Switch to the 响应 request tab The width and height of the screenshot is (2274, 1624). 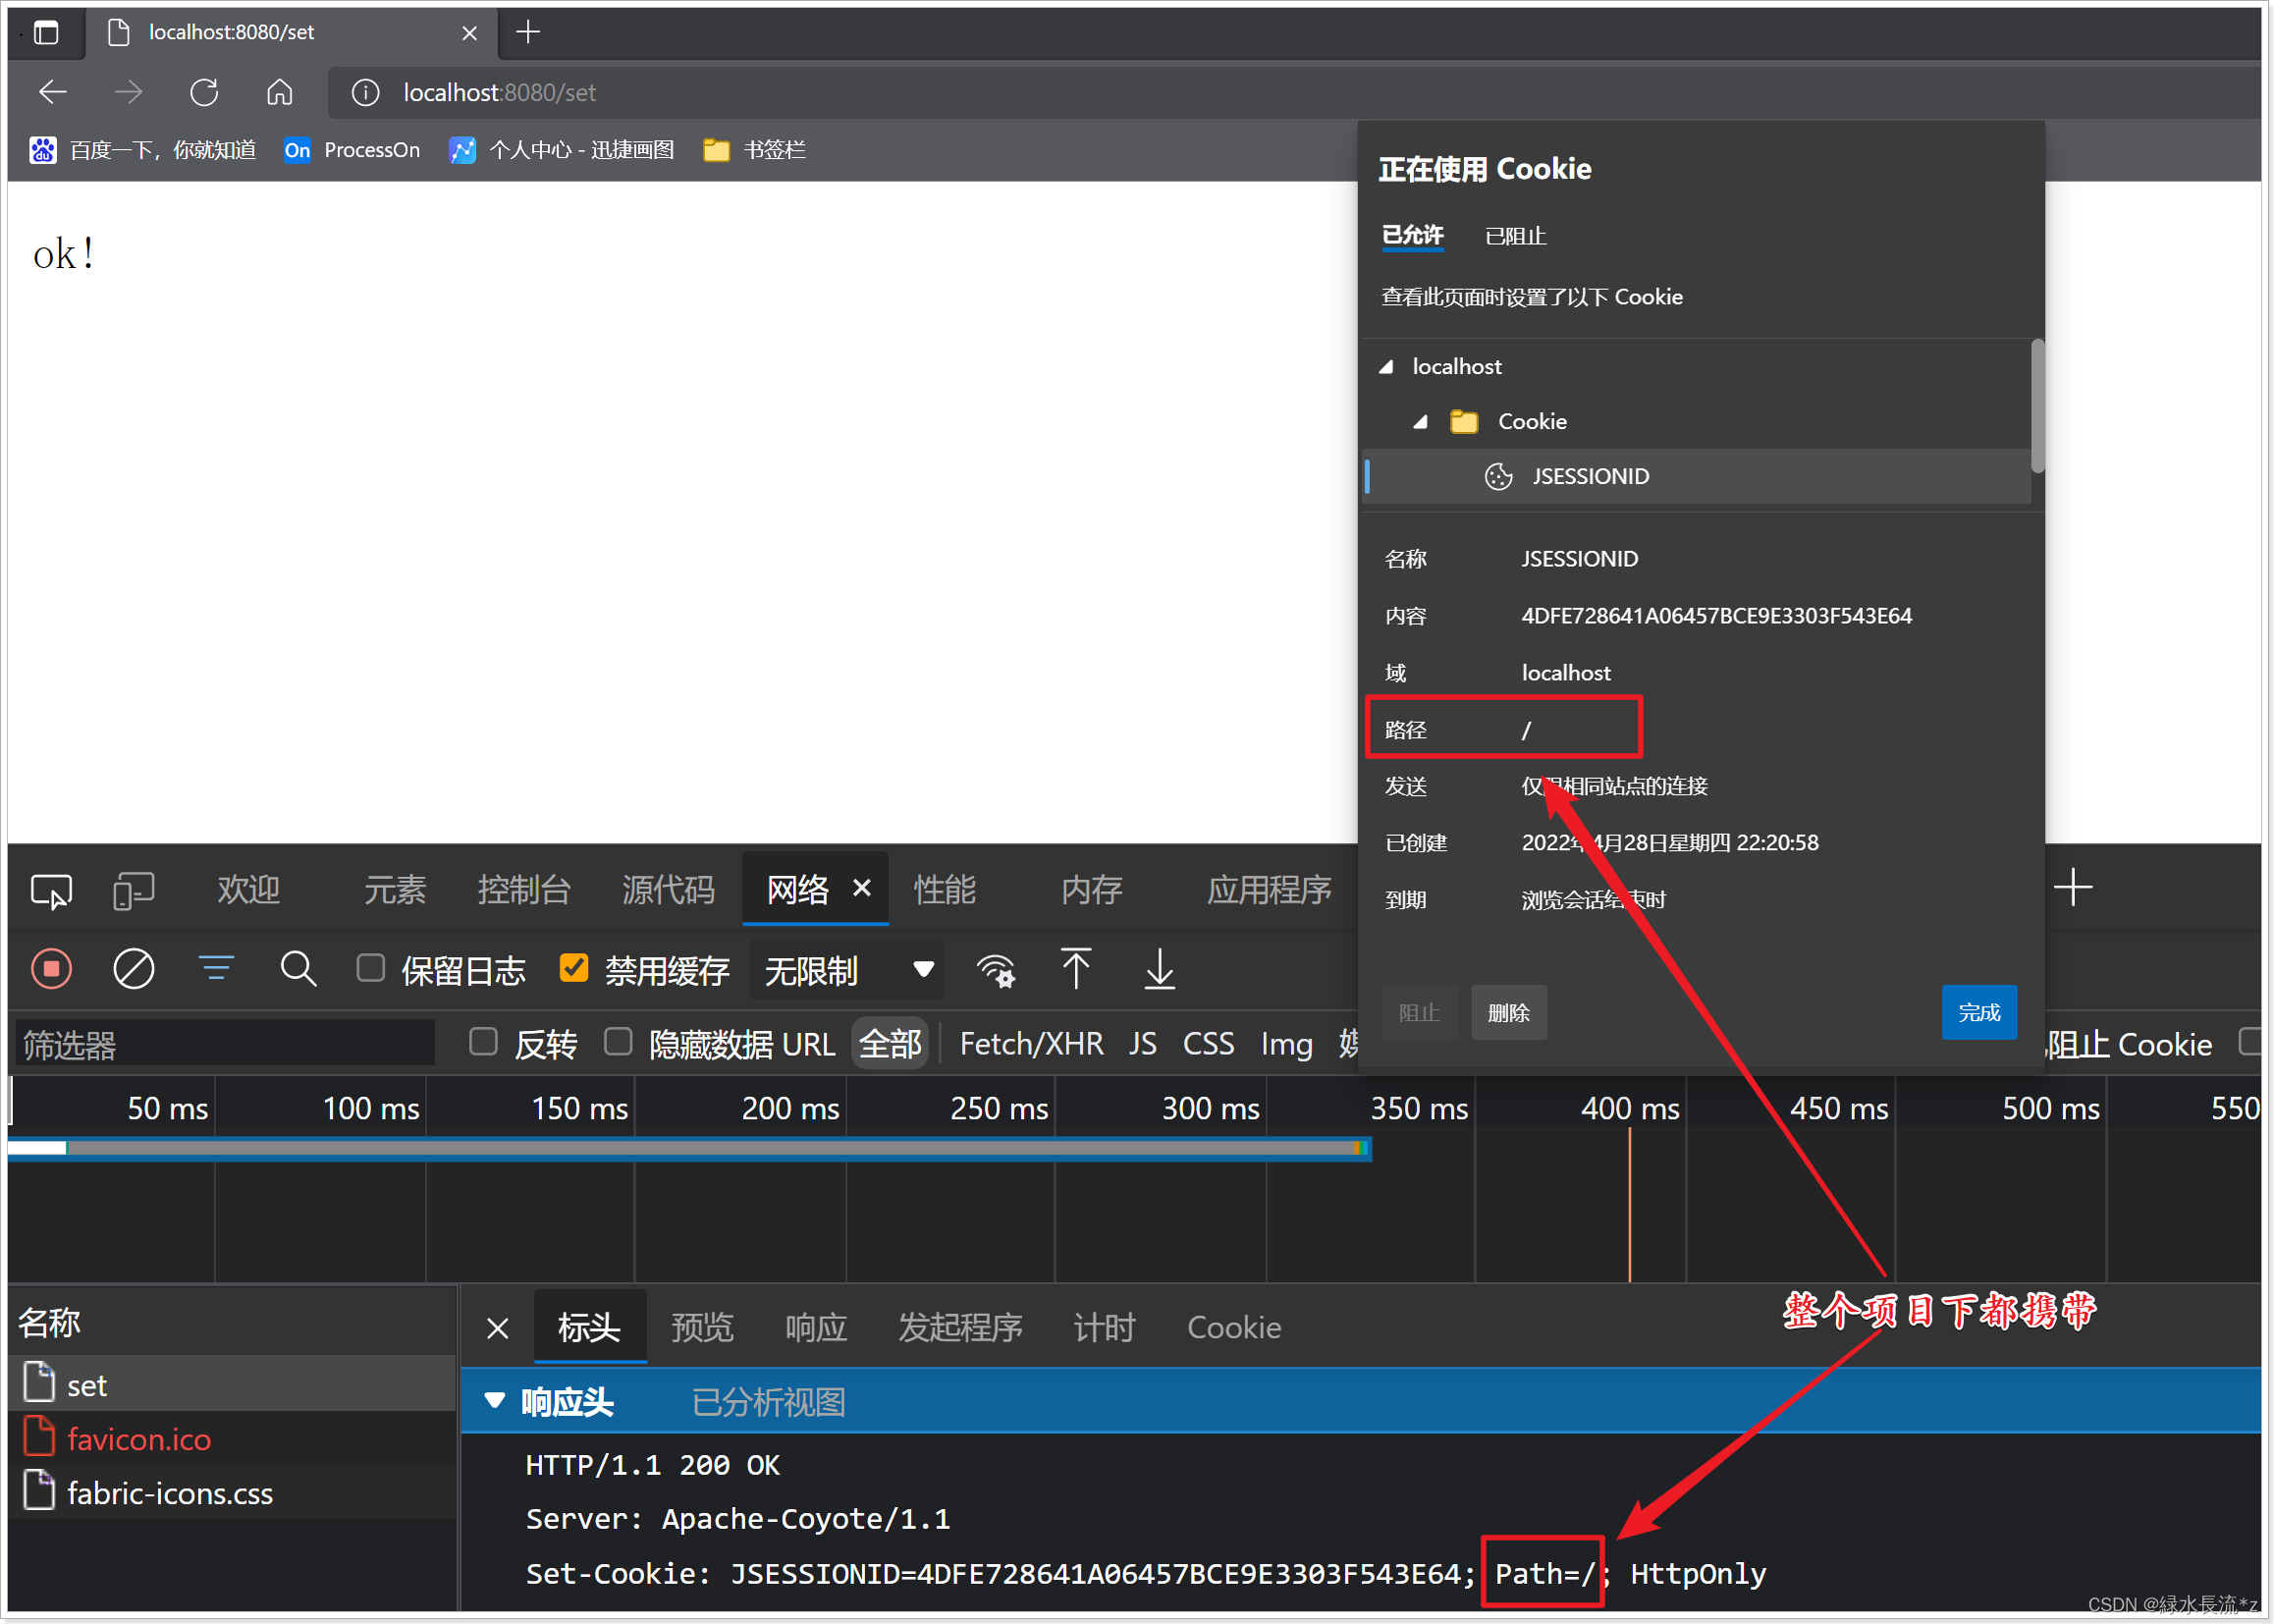(816, 1328)
